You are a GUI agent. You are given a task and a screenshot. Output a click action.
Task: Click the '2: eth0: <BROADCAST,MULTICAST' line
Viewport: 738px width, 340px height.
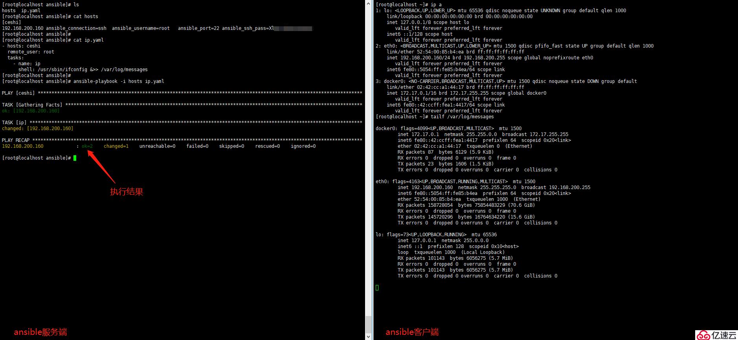click(x=515, y=46)
